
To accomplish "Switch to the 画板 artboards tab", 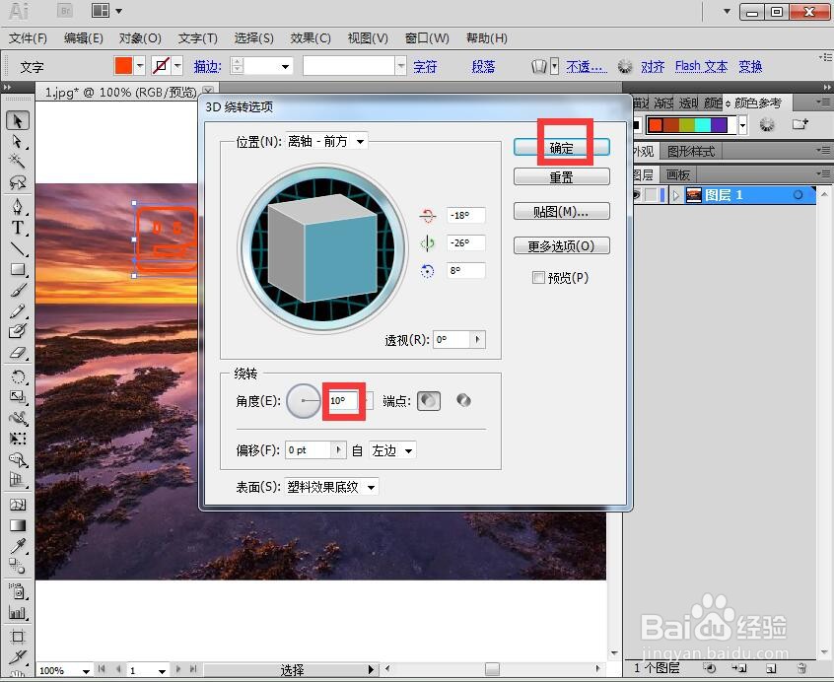I will 677,173.
